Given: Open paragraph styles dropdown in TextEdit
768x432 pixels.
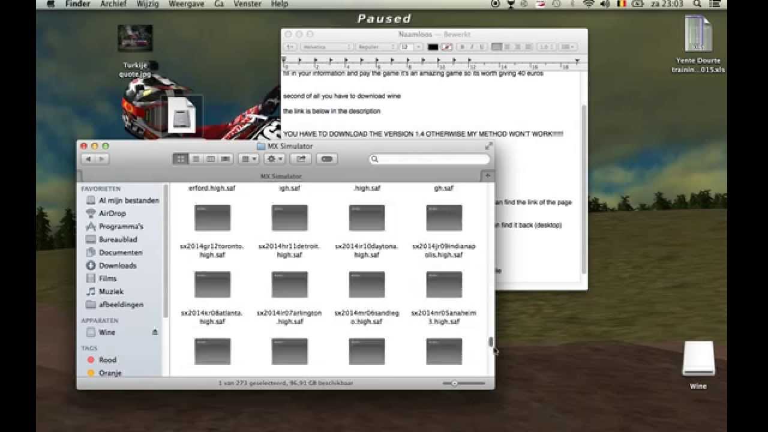Looking at the screenshot, I should 290,47.
